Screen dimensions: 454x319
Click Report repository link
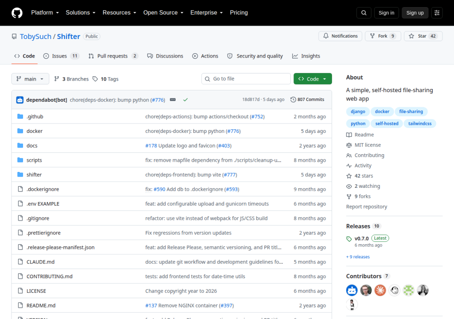367,206
